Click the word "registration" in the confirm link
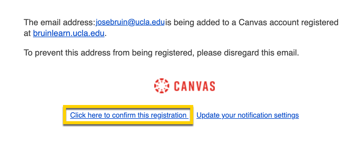Screen dimensions: 360x150 [169, 115]
